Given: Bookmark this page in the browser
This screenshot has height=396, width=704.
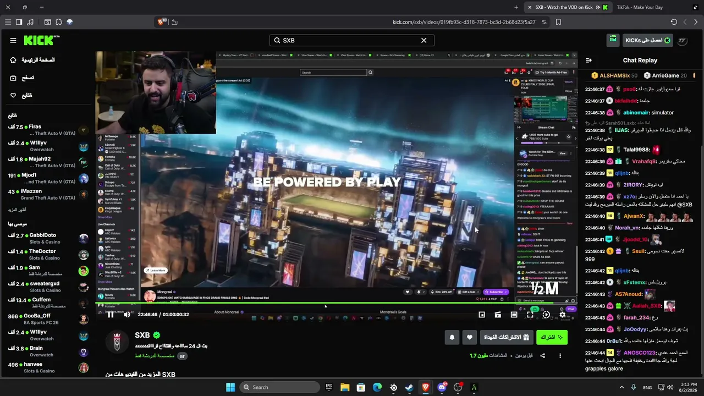Looking at the screenshot, I should pyautogui.click(x=558, y=22).
